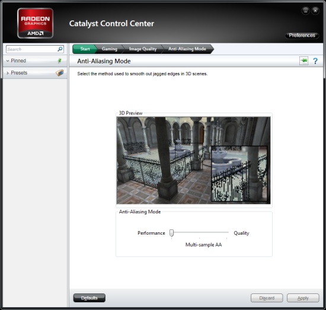Open the Preferences dropdown menu
Viewport: 326px width, 310px height.
pos(302,36)
